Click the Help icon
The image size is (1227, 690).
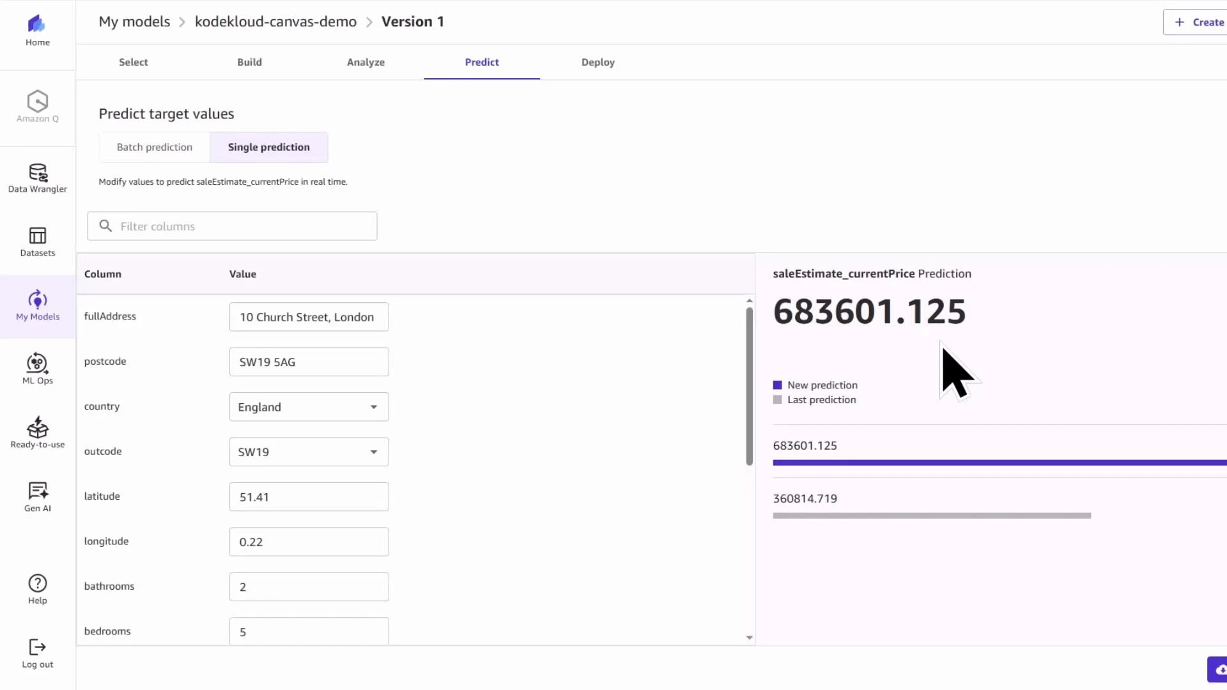point(37,588)
